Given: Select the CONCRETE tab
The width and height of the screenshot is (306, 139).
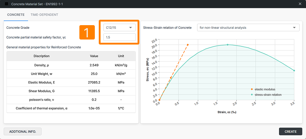Looking at the screenshot, I should [x=16, y=15].
